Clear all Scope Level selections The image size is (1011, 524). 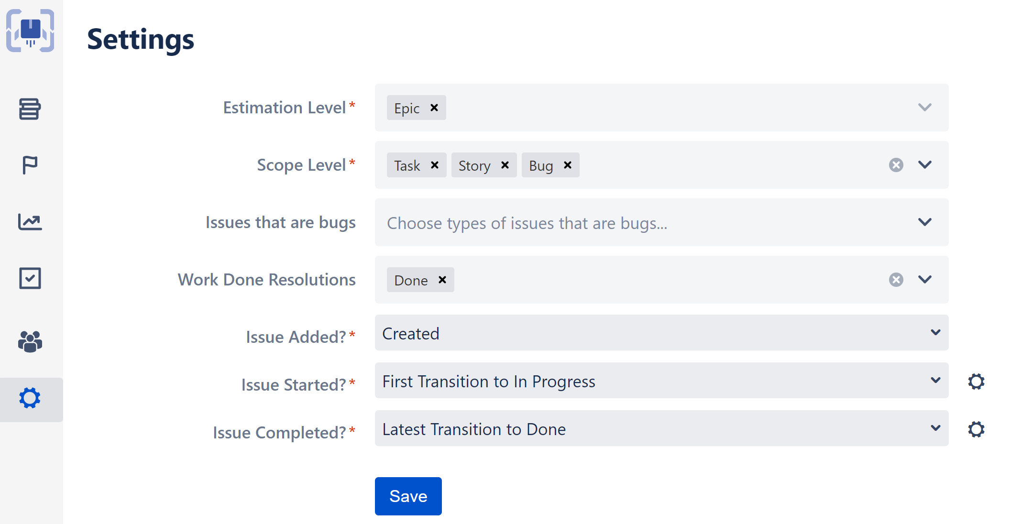pos(895,165)
